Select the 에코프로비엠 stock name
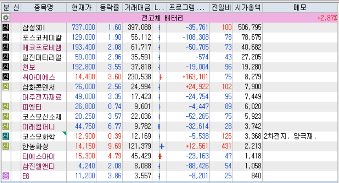 (42, 48)
